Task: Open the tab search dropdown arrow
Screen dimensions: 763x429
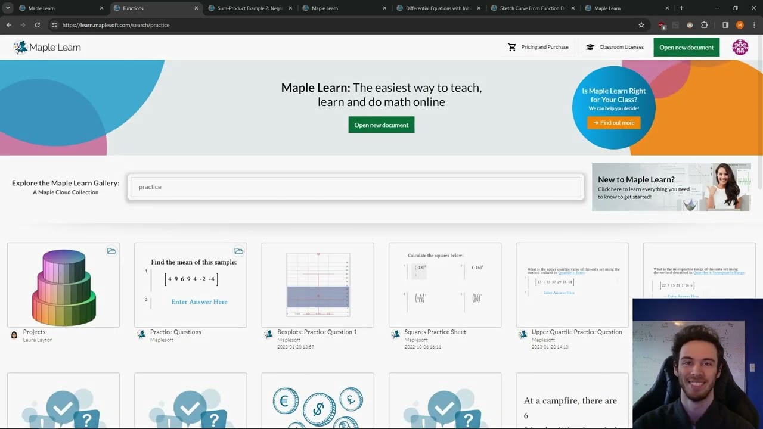Action: click(x=8, y=8)
